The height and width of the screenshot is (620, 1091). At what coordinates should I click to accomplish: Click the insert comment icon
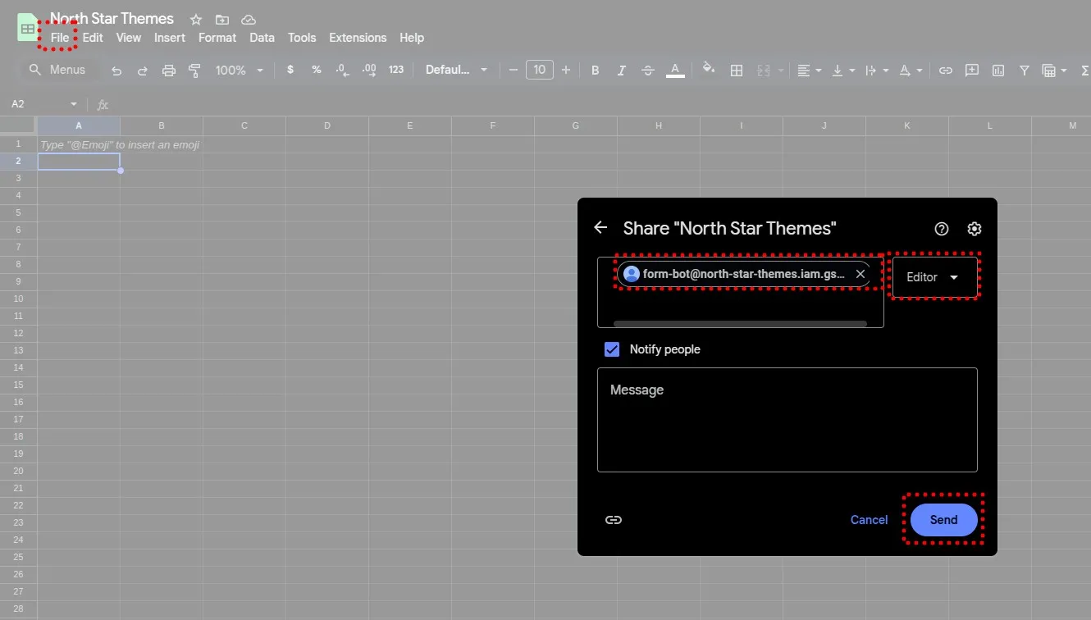pyautogui.click(x=972, y=71)
